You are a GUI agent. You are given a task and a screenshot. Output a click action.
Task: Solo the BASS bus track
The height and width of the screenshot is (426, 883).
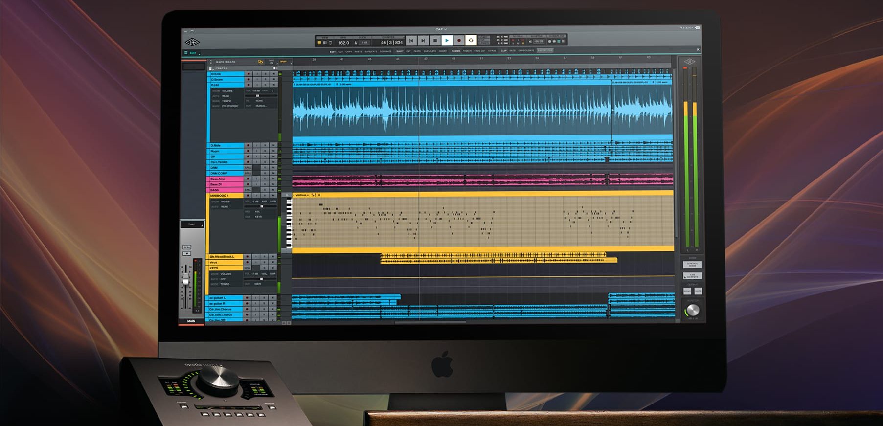pos(265,190)
